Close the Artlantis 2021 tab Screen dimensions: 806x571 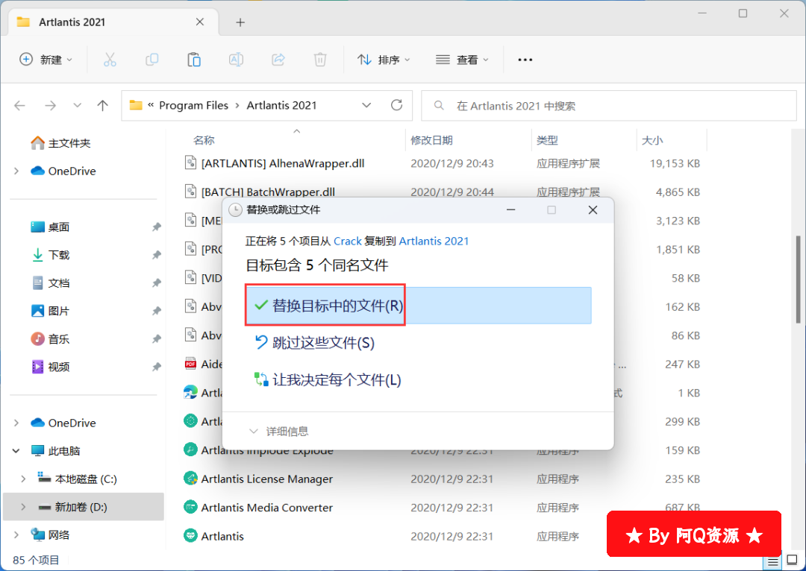[200, 22]
